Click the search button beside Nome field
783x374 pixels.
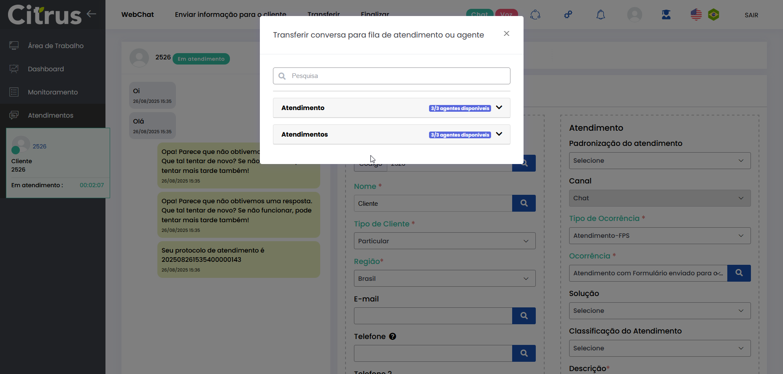[x=524, y=203]
